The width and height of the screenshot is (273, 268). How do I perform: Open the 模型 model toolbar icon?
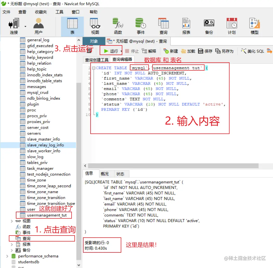click(x=254, y=26)
